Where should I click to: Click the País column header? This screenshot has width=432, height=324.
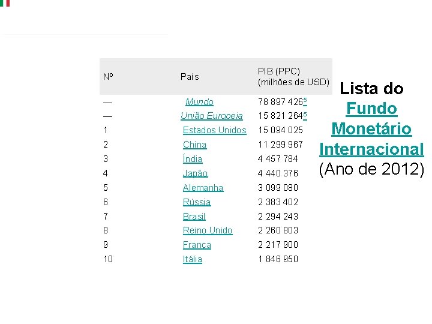click(190, 77)
